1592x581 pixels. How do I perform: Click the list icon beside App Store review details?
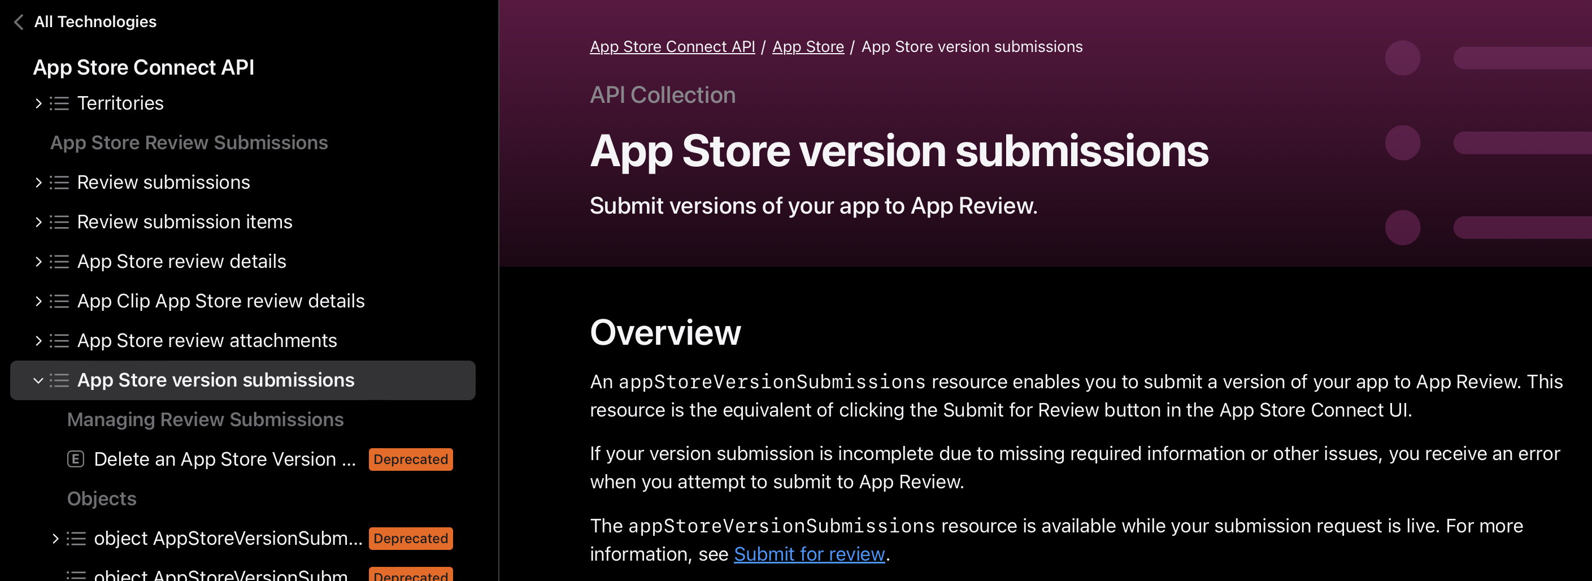[59, 262]
